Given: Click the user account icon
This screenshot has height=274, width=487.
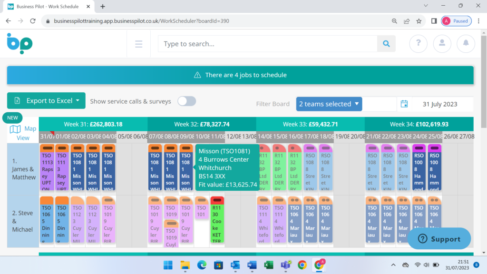Looking at the screenshot, I should pos(442,43).
